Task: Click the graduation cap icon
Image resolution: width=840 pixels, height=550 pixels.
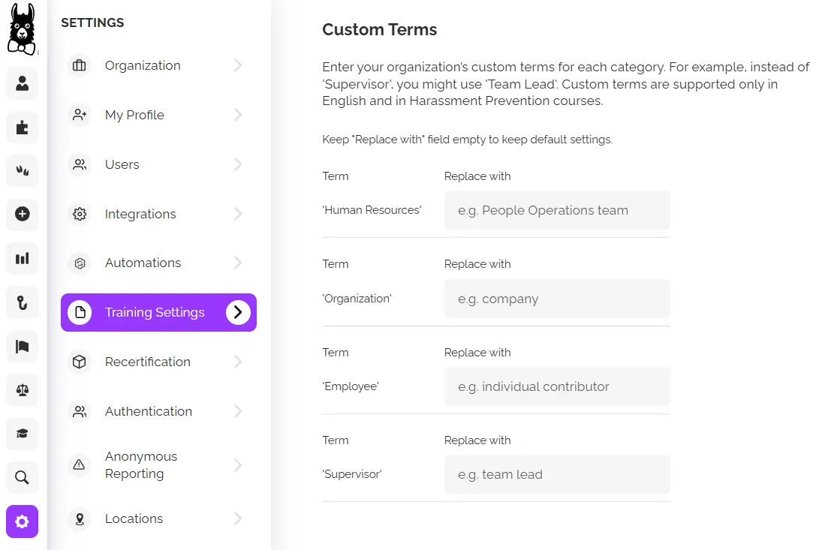Action: click(x=23, y=433)
